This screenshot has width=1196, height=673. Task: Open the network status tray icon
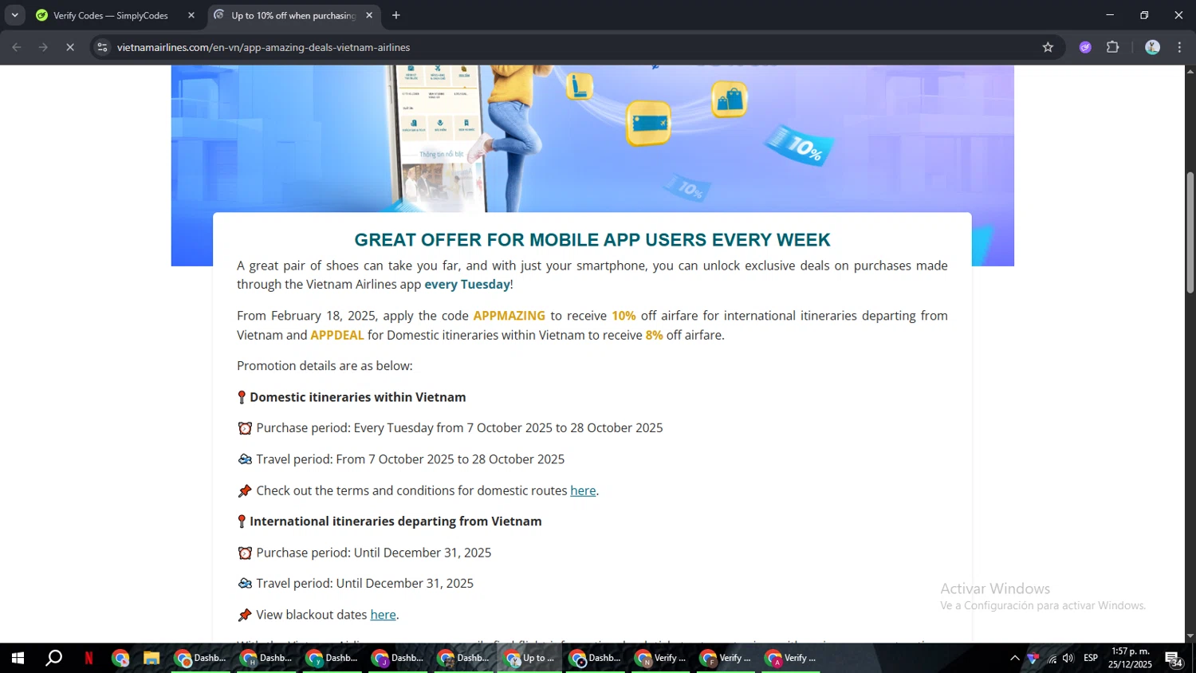pos(1052,658)
